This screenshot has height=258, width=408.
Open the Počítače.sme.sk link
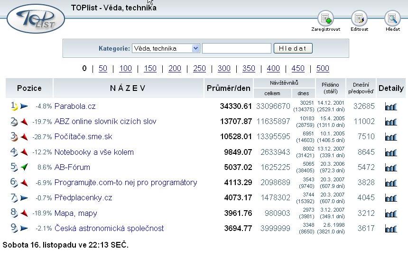[x=83, y=136]
